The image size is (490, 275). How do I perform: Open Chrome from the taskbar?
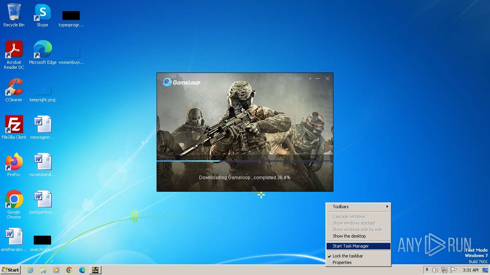pos(69,270)
